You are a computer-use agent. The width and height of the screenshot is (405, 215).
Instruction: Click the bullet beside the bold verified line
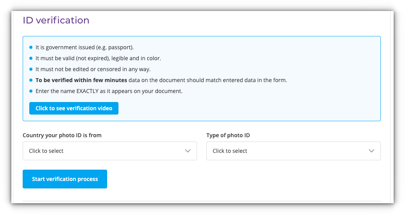pyautogui.click(x=31, y=80)
